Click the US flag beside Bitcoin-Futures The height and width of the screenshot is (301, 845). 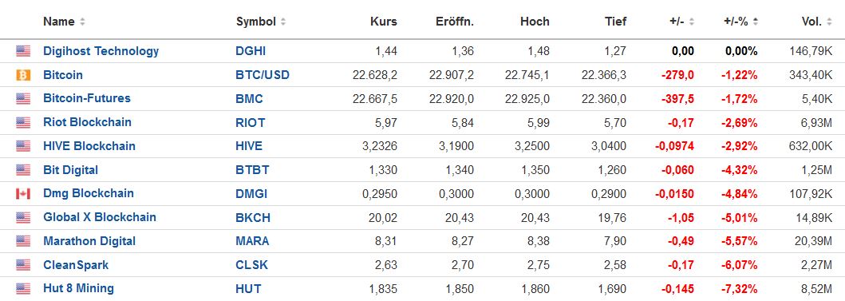click(x=23, y=99)
